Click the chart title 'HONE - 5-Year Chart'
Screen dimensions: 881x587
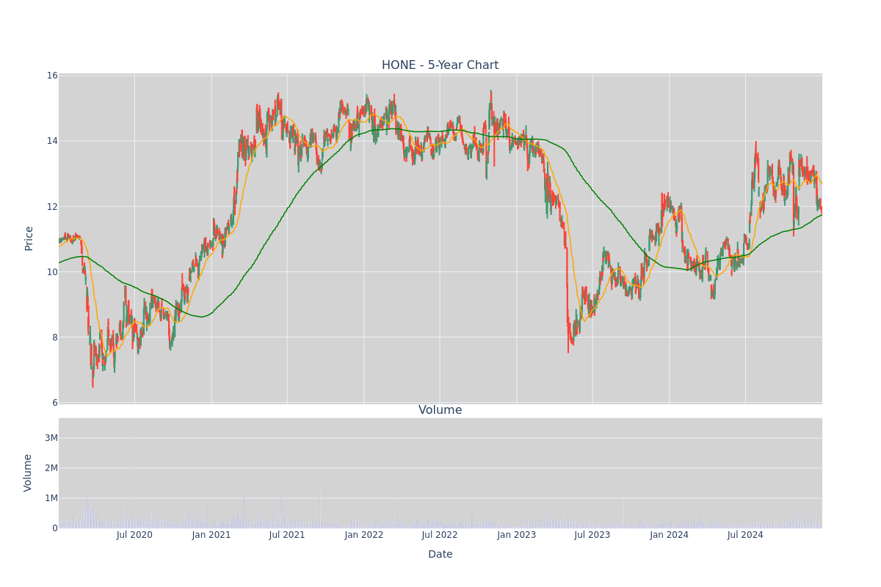point(440,65)
